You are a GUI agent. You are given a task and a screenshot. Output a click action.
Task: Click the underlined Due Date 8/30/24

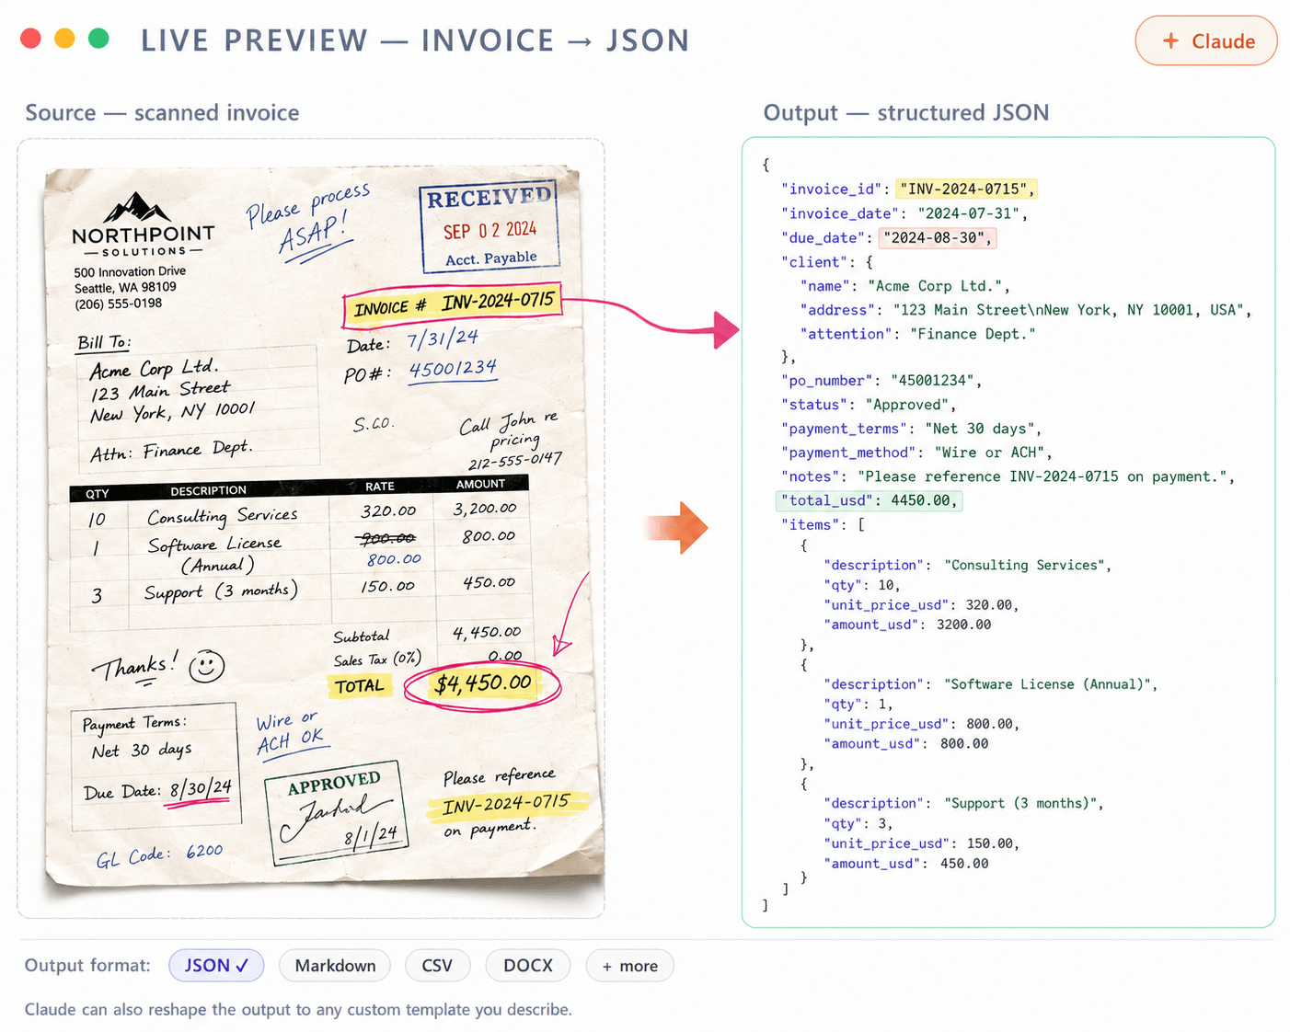tap(157, 790)
